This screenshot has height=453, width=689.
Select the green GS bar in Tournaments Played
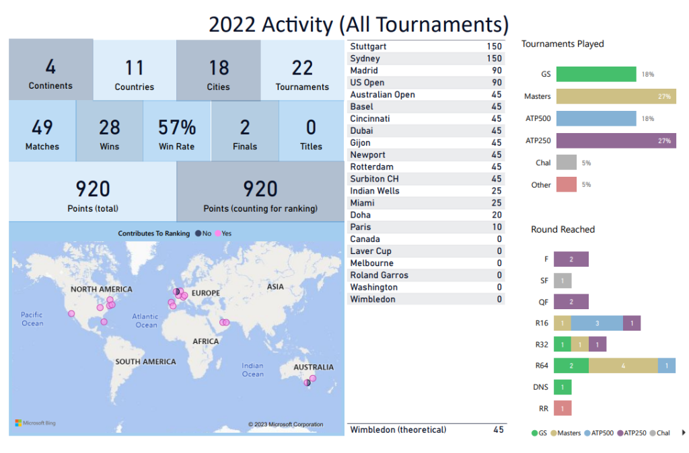pos(596,74)
